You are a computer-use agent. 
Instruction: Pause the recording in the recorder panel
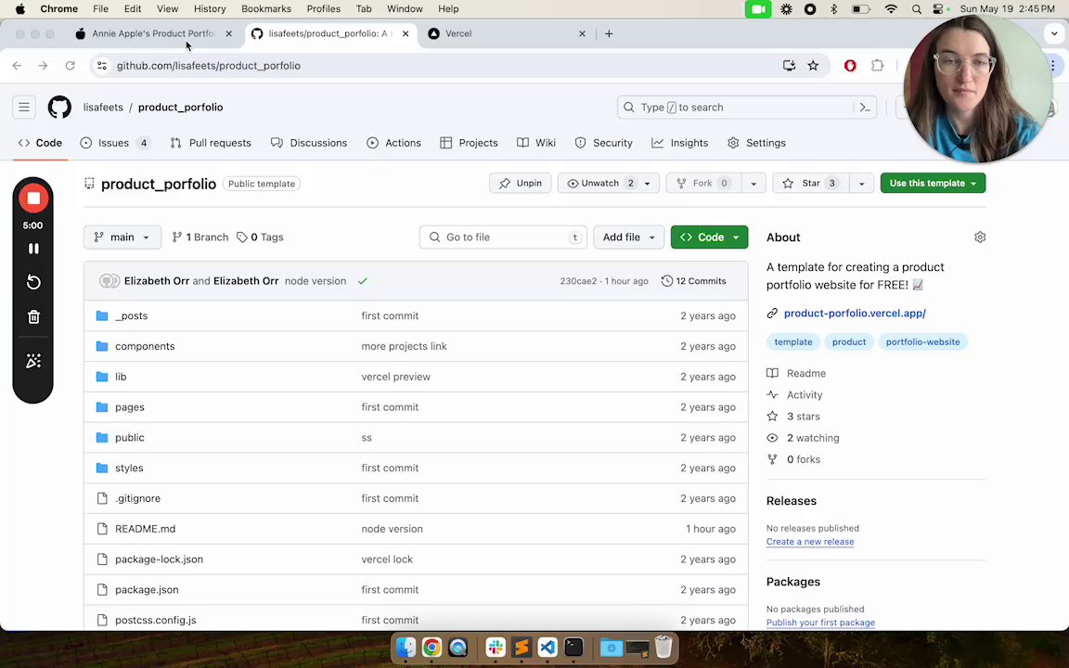pyautogui.click(x=32, y=249)
